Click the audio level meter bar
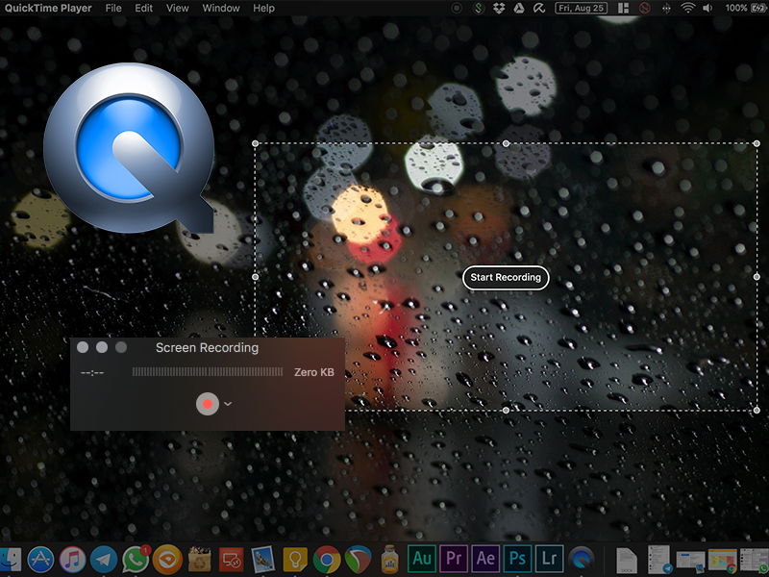The width and height of the screenshot is (769, 577). pos(208,372)
